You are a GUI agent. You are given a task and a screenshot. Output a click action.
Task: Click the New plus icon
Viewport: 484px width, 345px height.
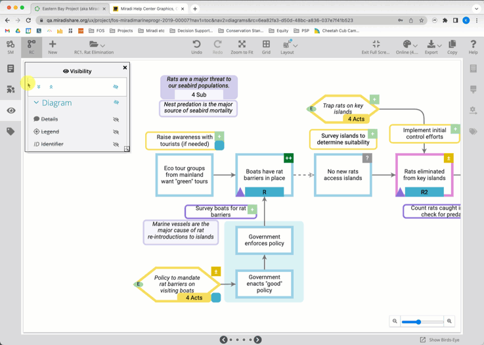click(53, 45)
